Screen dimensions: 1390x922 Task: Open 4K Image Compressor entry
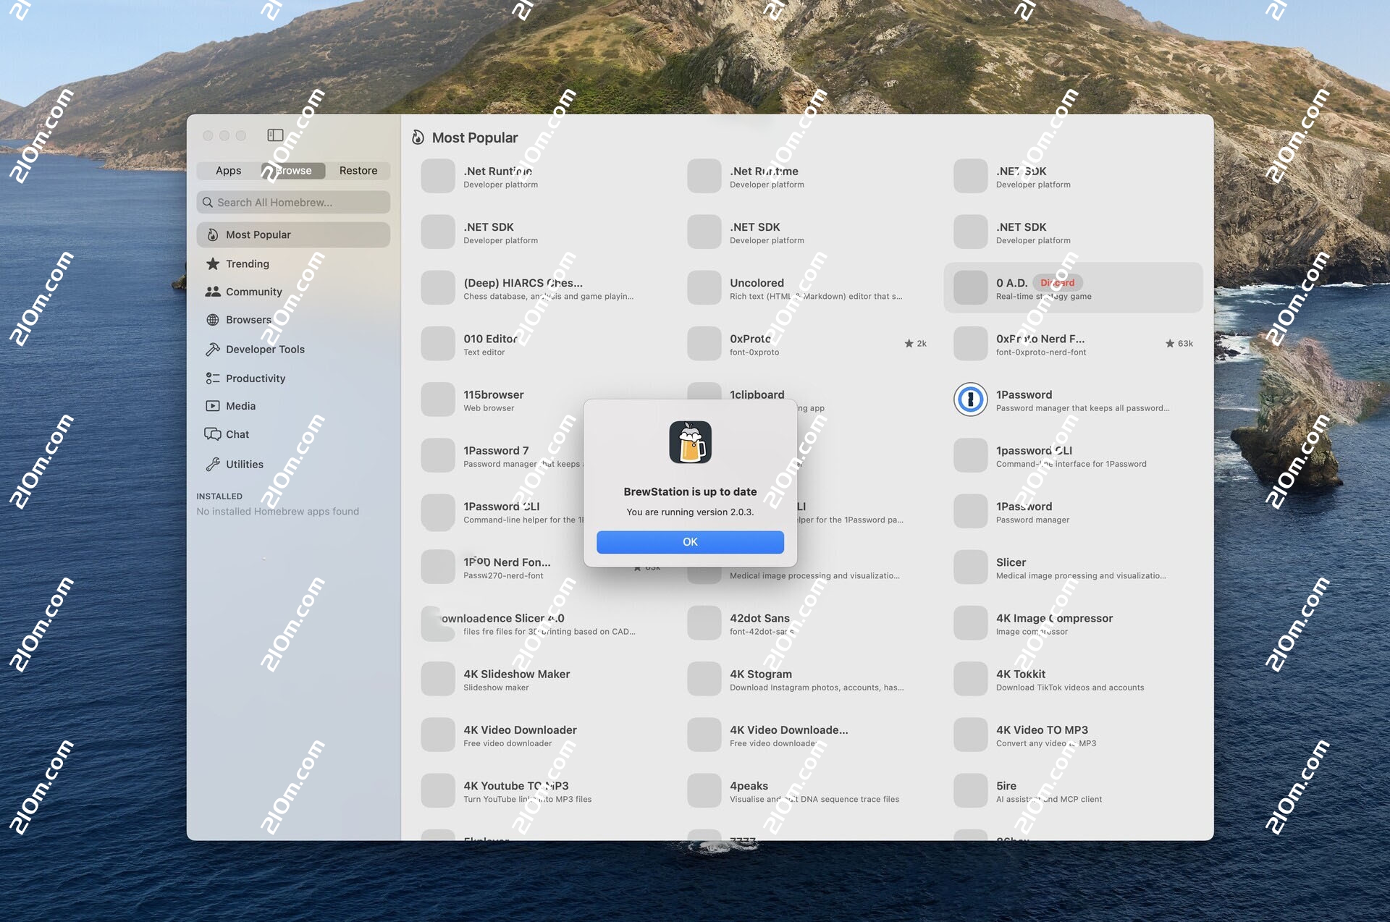pyautogui.click(x=1074, y=623)
